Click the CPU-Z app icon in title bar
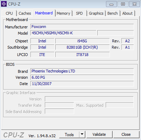The height and width of the screenshot is (140, 141). [x=4, y=4]
